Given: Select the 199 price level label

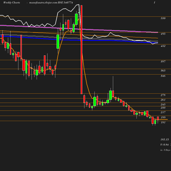Looking at the screenshot, I should pos(163,117).
